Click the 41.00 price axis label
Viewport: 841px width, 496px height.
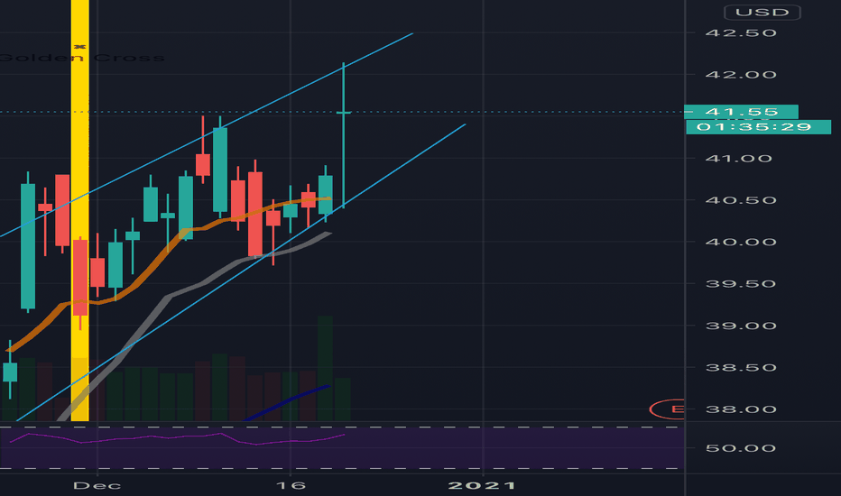tap(739, 159)
